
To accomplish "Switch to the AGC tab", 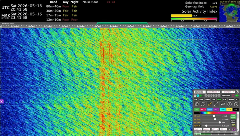I will [x=216, y=110].
